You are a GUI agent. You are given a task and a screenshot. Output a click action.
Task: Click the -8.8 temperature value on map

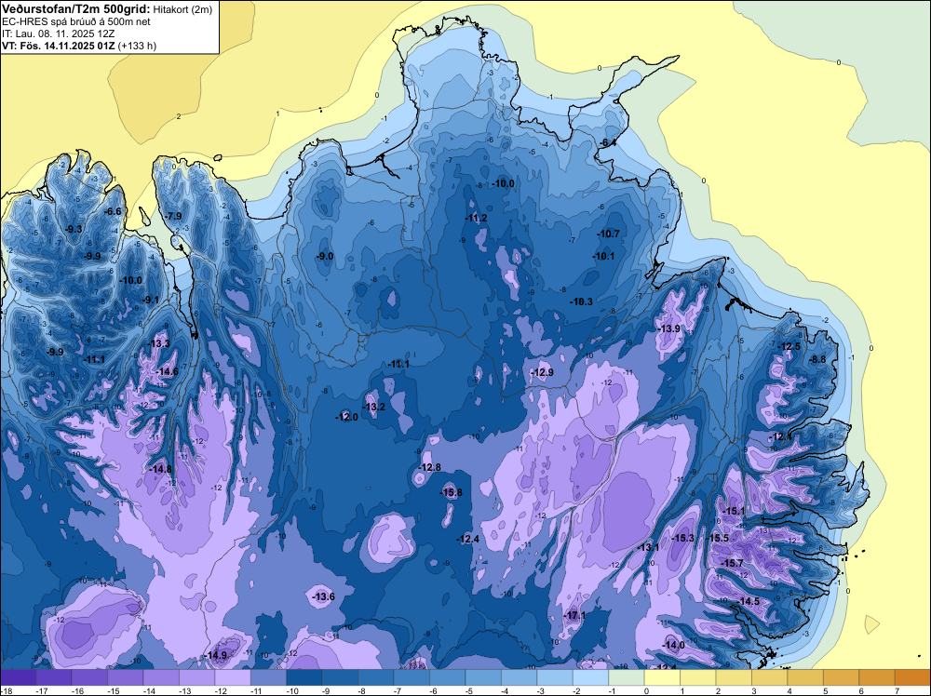click(x=818, y=359)
